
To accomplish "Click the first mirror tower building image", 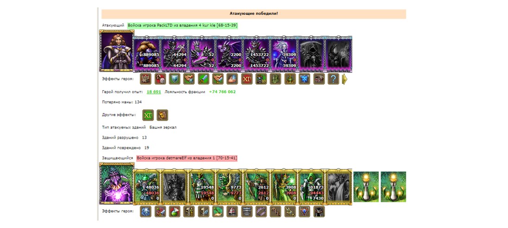I will click(366, 187).
